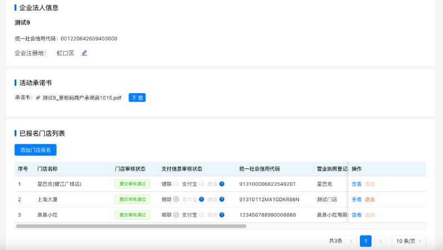This screenshot has width=443, height=250.
Task: Open the 10 条/页 page size dropdown
Action: coord(409,241)
